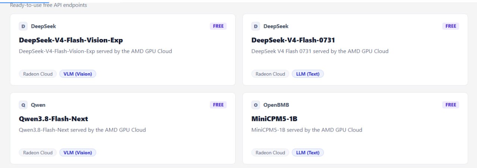Click the Qwen3.8-Flash-Next description text
This screenshot has height=168, width=477.
click(x=82, y=130)
